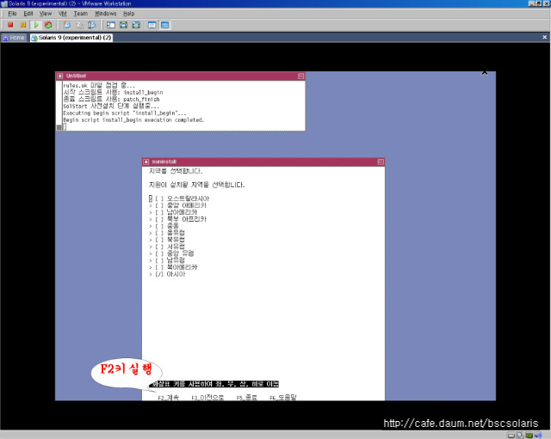Uncheck the 아시아 region checkbox
The width and height of the screenshot is (551, 439).
[x=159, y=274]
